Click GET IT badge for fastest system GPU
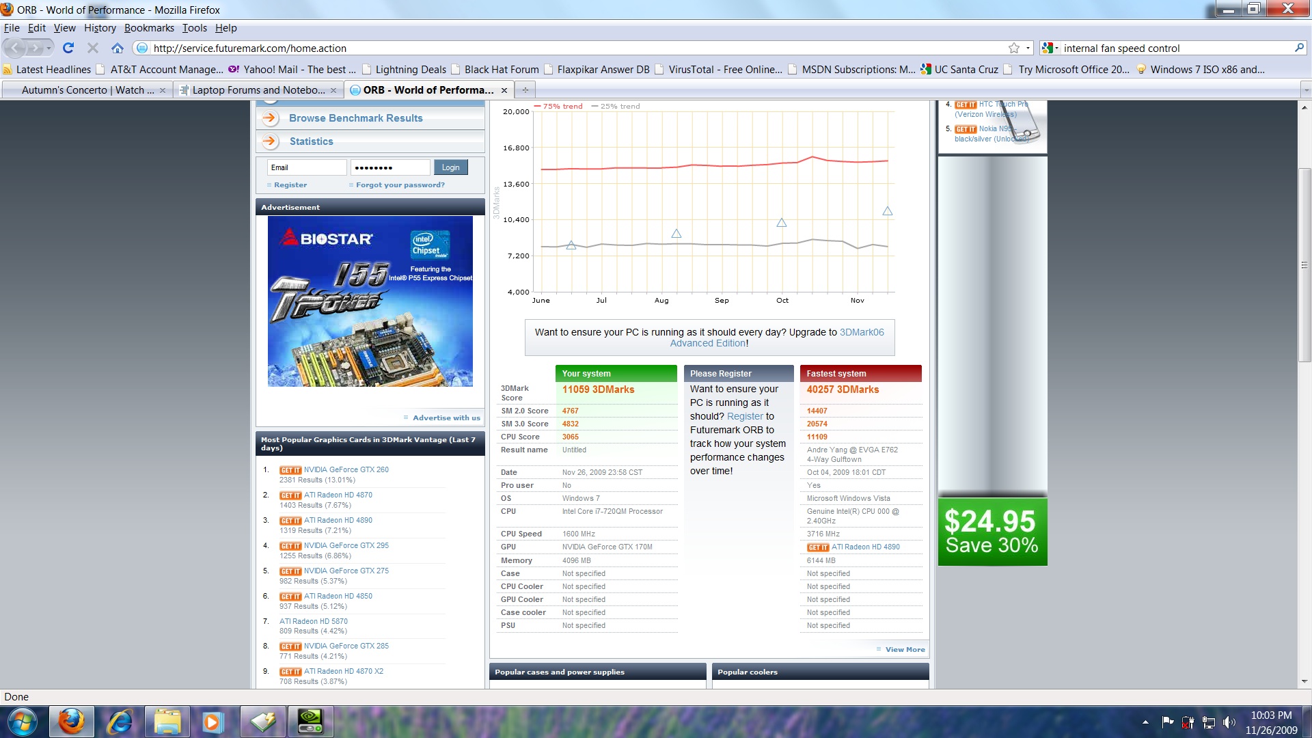1312x738 pixels. [818, 547]
